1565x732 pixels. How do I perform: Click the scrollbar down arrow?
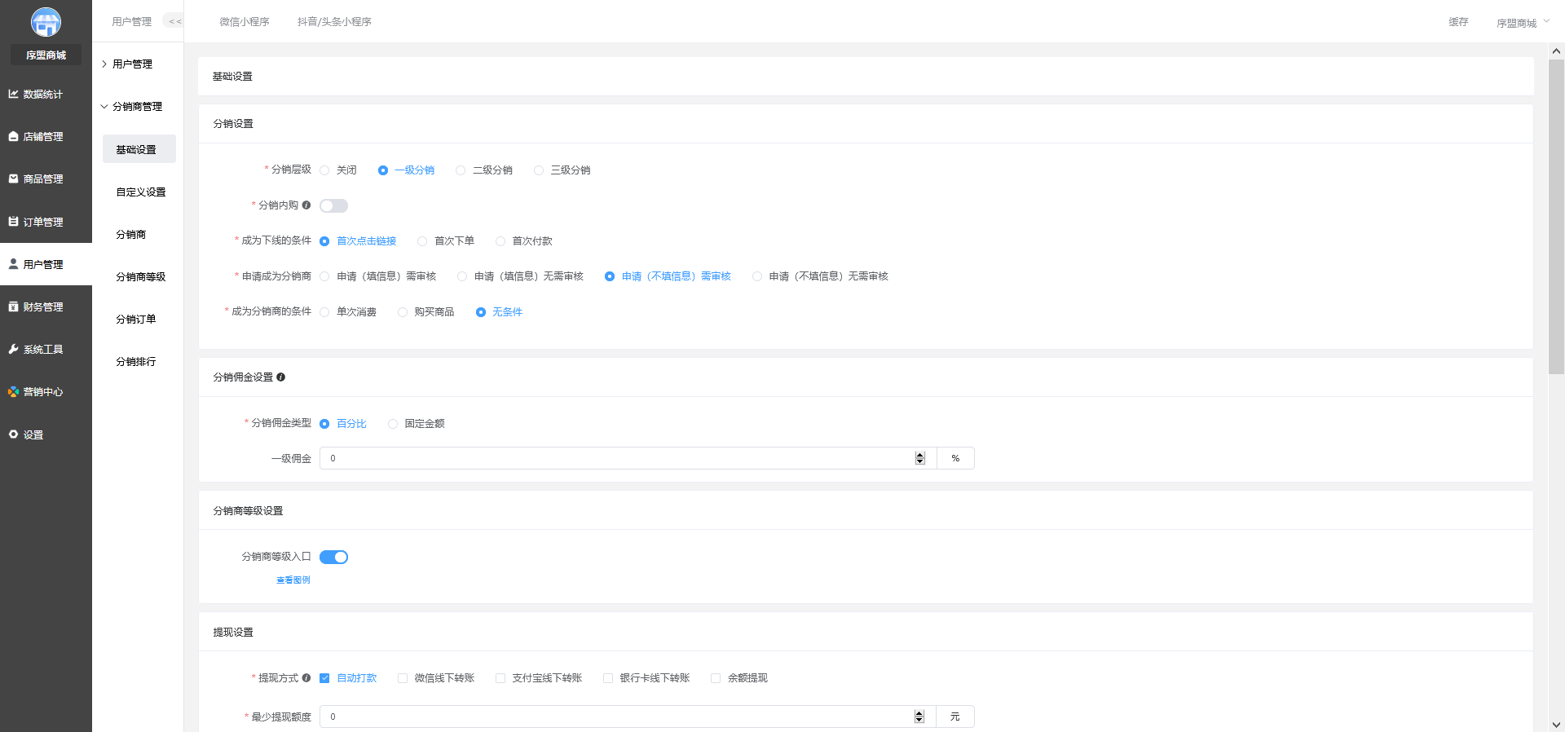1556,724
